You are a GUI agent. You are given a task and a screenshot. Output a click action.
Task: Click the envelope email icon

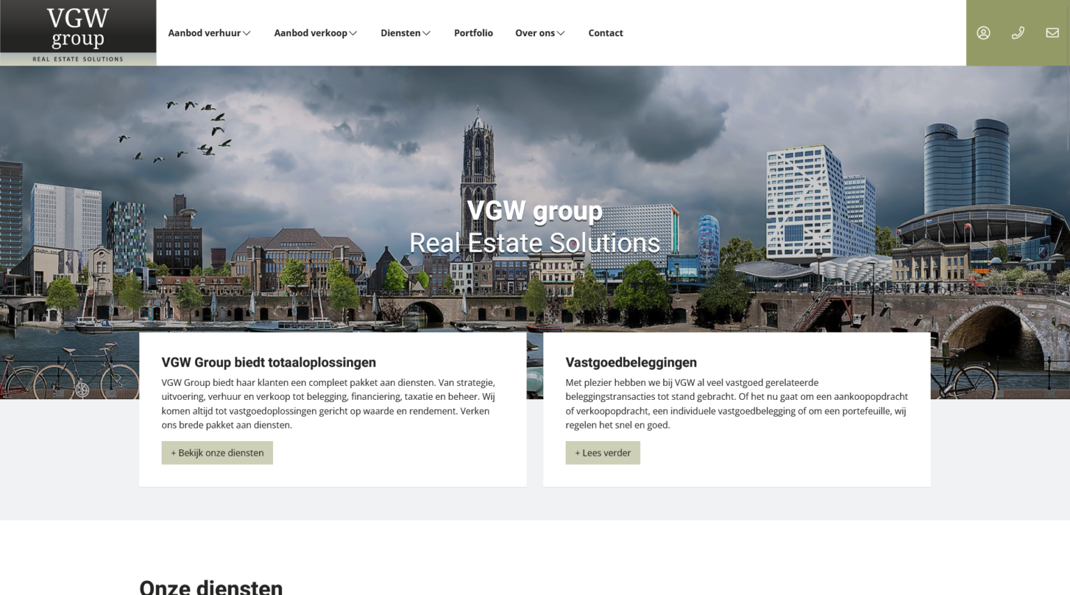pos(1052,33)
